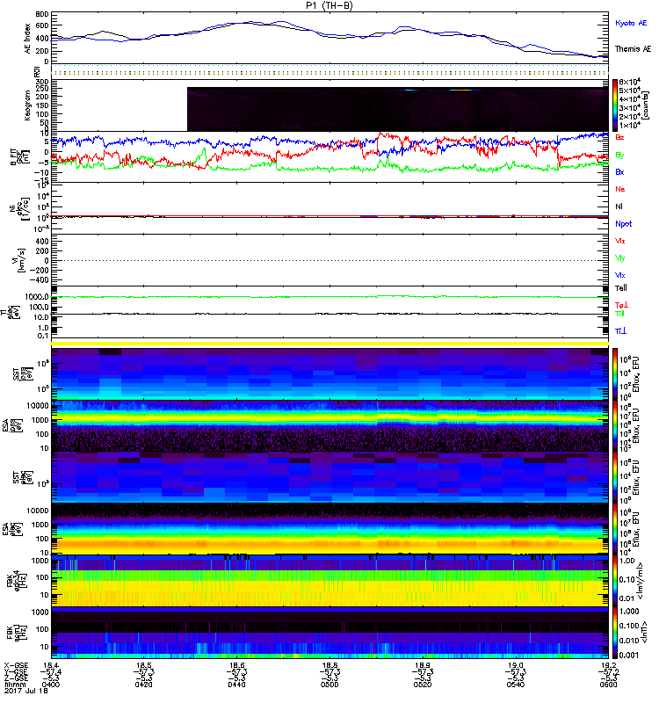Click the "1×10⁴" Keogram color bar label
659x703 pixels.
tap(630, 126)
